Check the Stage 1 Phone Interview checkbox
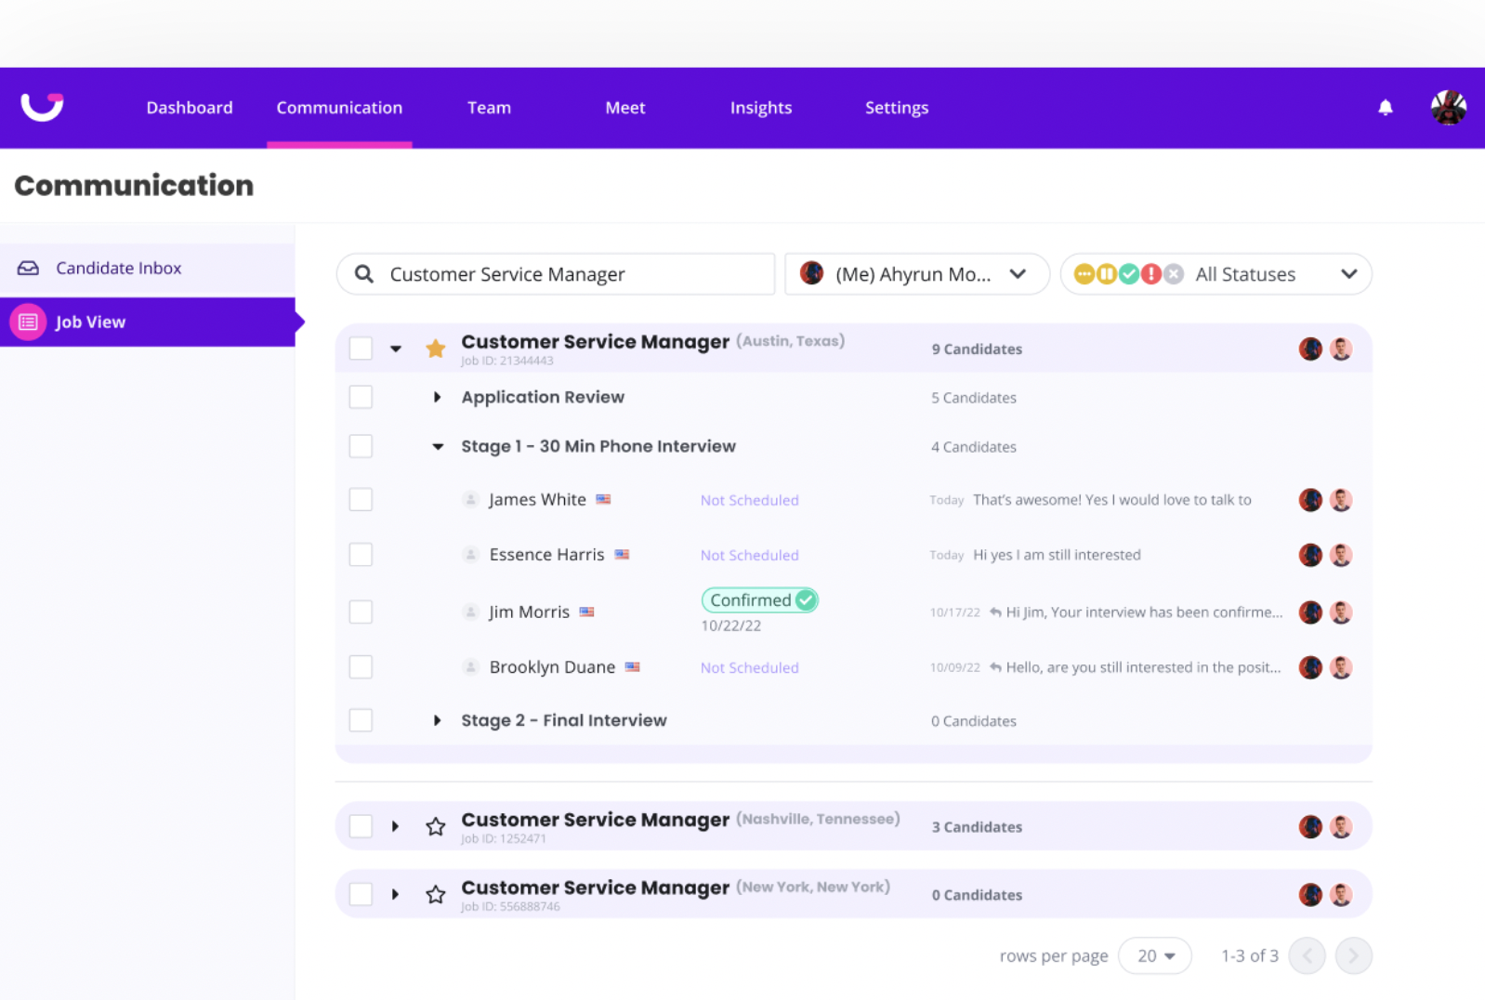This screenshot has height=1000, width=1485. click(361, 446)
